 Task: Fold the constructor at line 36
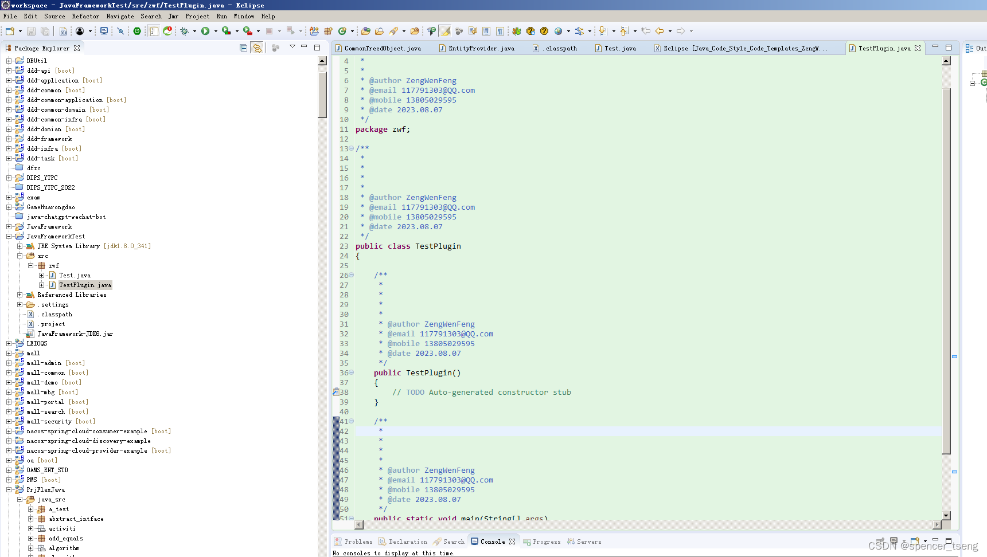click(351, 372)
